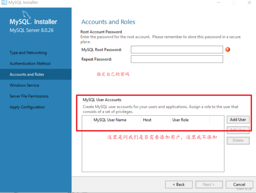The height and width of the screenshot is (193, 256).
Task: Click the Delete button
Action: (238, 140)
